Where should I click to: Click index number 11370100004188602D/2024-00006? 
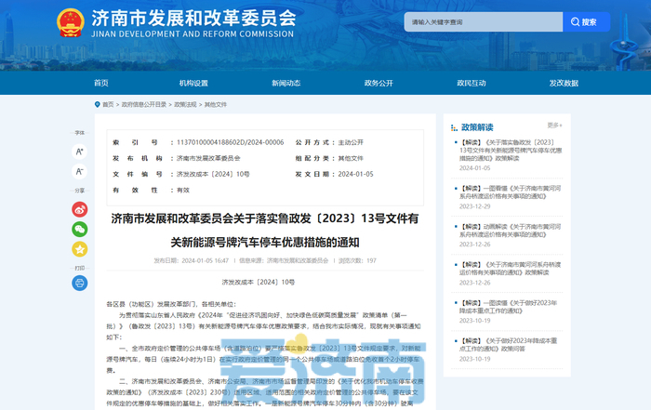(x=231, y=142)
